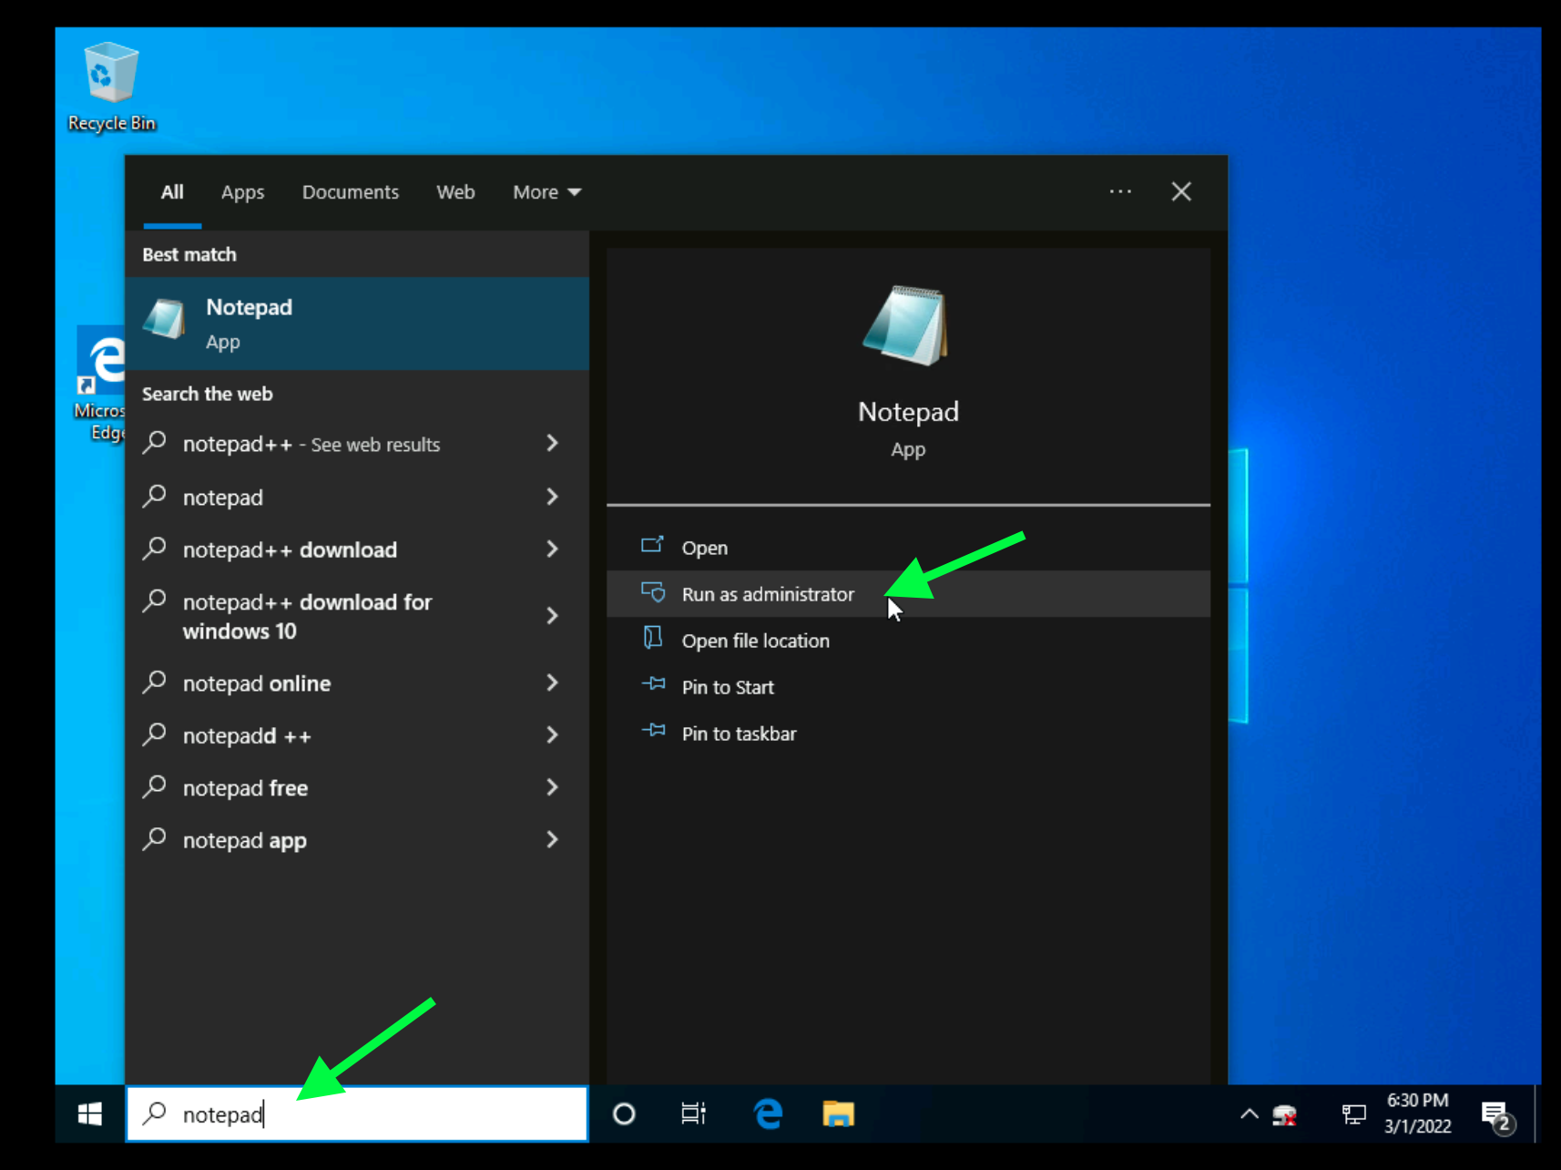The width and height of the screenshot is (1561, 1170).
Task: Click the Notepad best match result
Action: (357, 323)
